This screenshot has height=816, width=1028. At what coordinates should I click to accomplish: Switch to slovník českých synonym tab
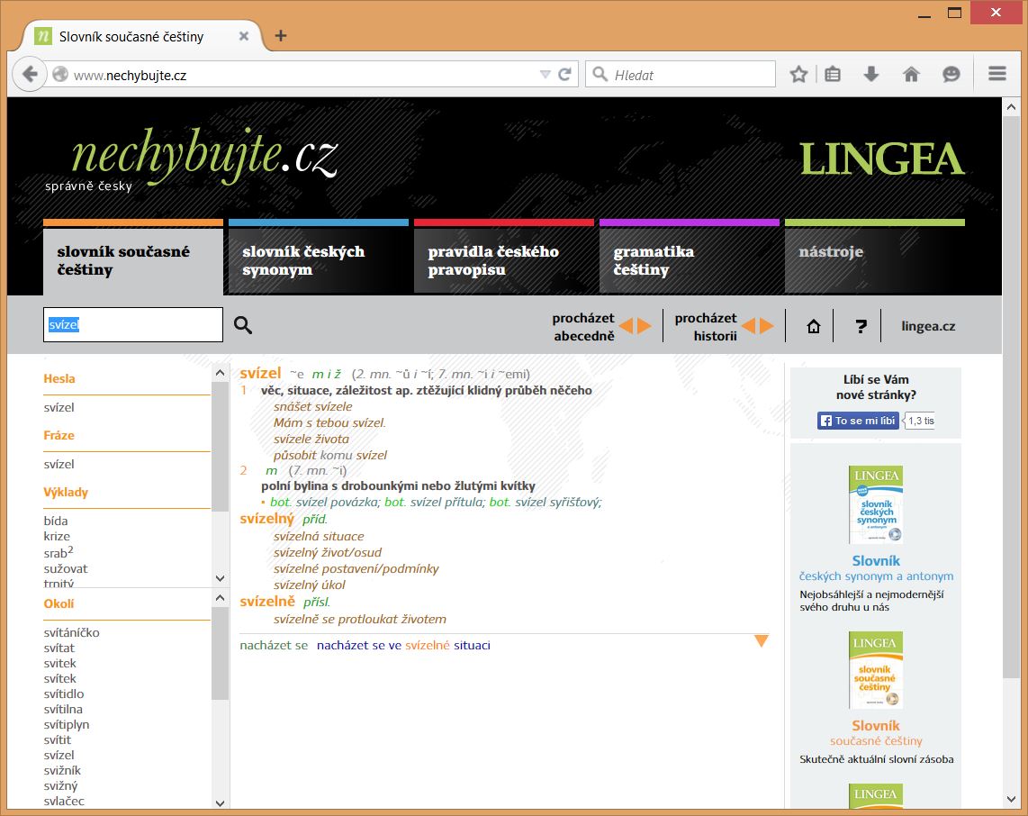[319, 259]
